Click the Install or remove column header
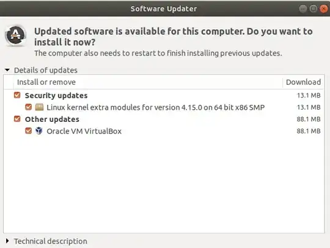Image resolution: width=330 pixels, height=248 pixels. click(x=46, y=82)
